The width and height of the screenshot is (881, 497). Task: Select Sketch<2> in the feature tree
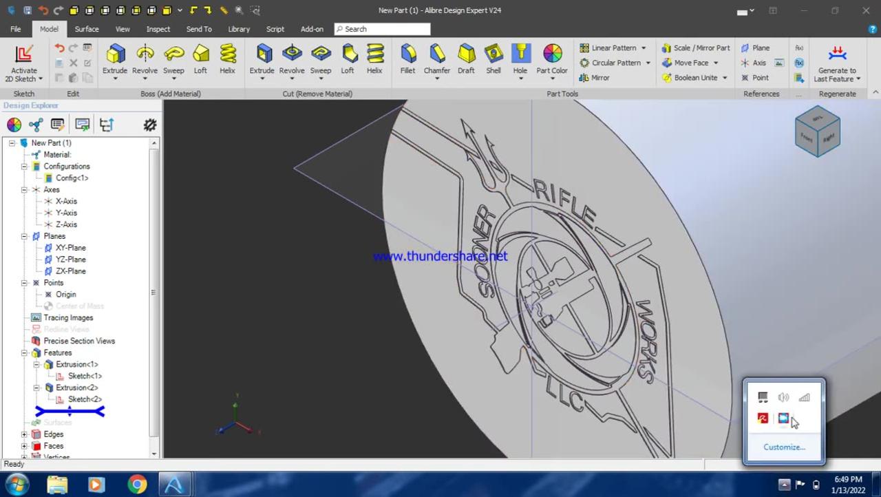85,399
